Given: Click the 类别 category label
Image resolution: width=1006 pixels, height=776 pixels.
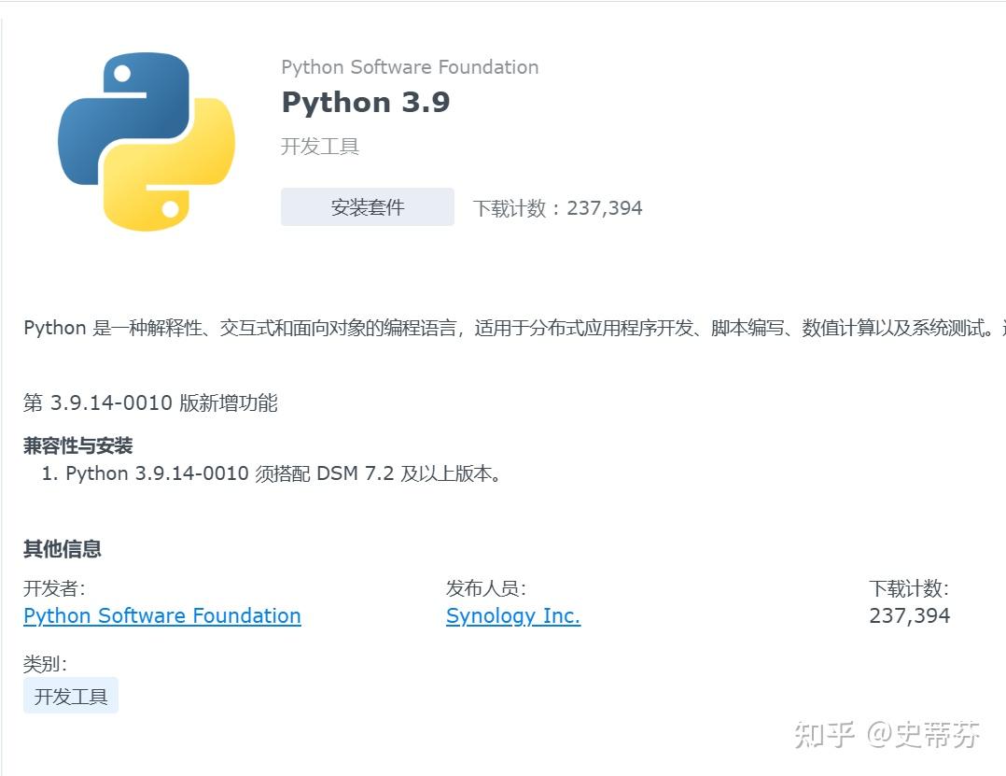Looking at the screenshot, I should (43, 663).
